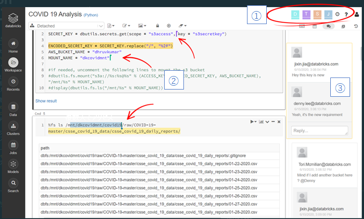Open the help question mark icon
This screenshot has height=219, width=364.
[x=346, y=14]
